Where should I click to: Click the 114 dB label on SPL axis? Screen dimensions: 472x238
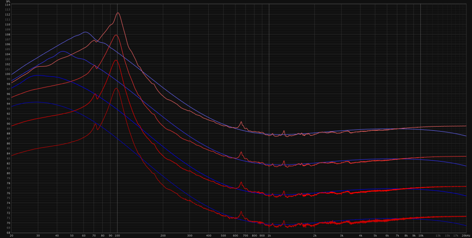8,5
